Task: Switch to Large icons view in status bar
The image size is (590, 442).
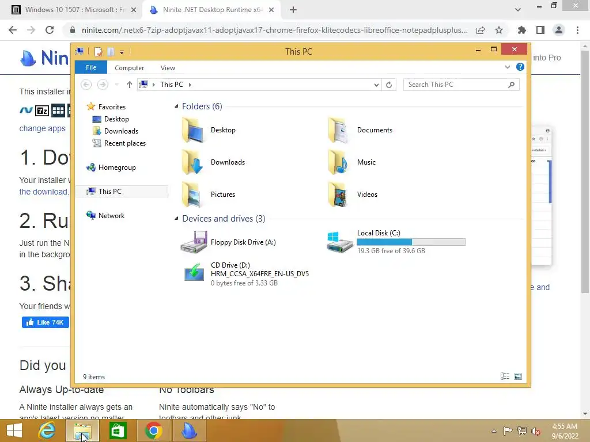Action: coord(518,376)
